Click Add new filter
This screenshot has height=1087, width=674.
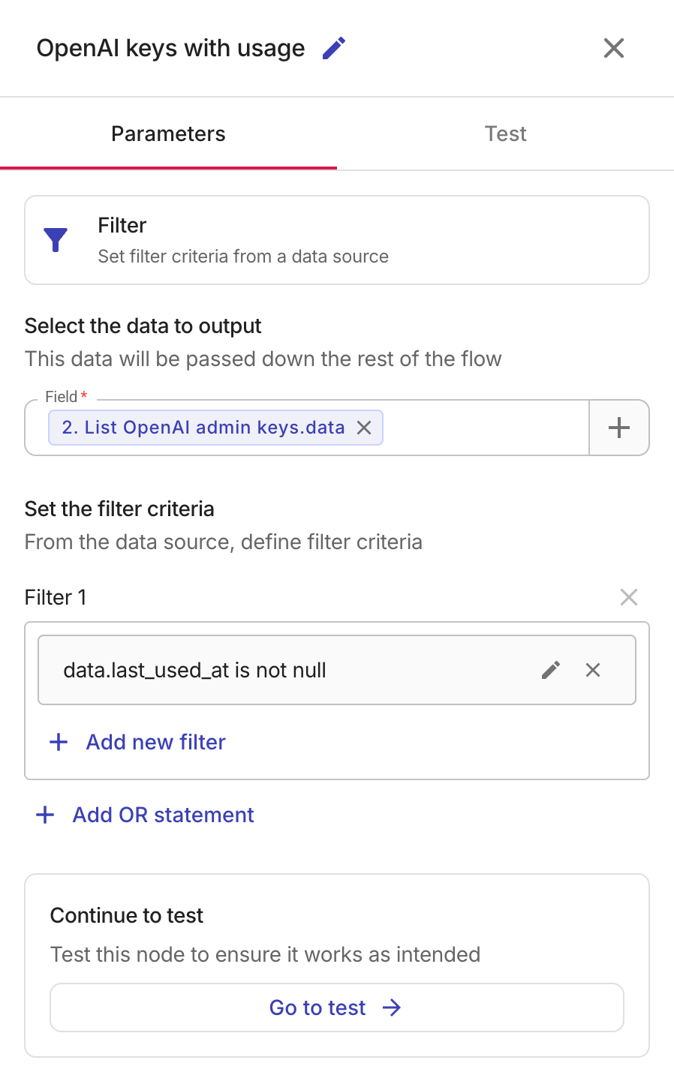(x=137, y=742)
